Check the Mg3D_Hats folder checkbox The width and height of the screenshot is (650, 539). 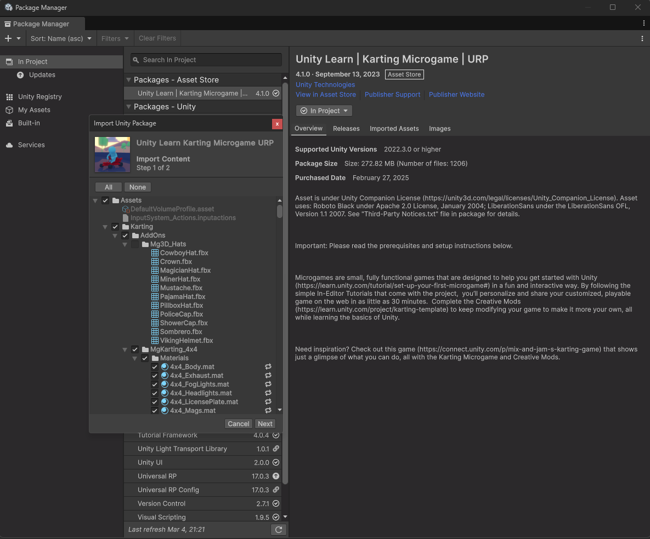(x=135, y=244)
